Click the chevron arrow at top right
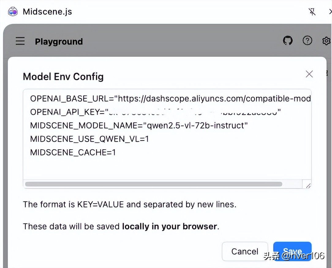Image resolution: width=332 pixels, height=268 pixels. 330,12
